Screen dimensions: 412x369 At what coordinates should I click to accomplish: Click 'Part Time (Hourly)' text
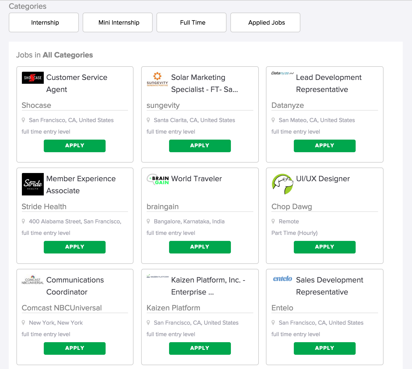coord(294,233)
